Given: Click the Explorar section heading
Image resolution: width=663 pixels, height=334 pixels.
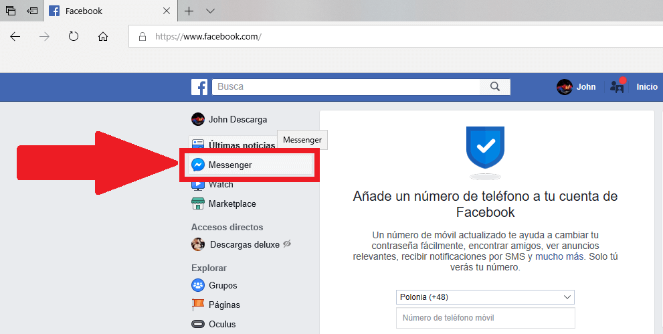Looking at the screenshot, I should pyautogui.click(x=209, y=268).
